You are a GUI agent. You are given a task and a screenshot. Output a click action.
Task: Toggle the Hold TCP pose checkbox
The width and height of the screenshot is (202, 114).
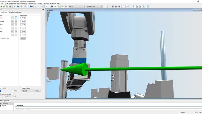pyautogui.click(x=0, y=38)
